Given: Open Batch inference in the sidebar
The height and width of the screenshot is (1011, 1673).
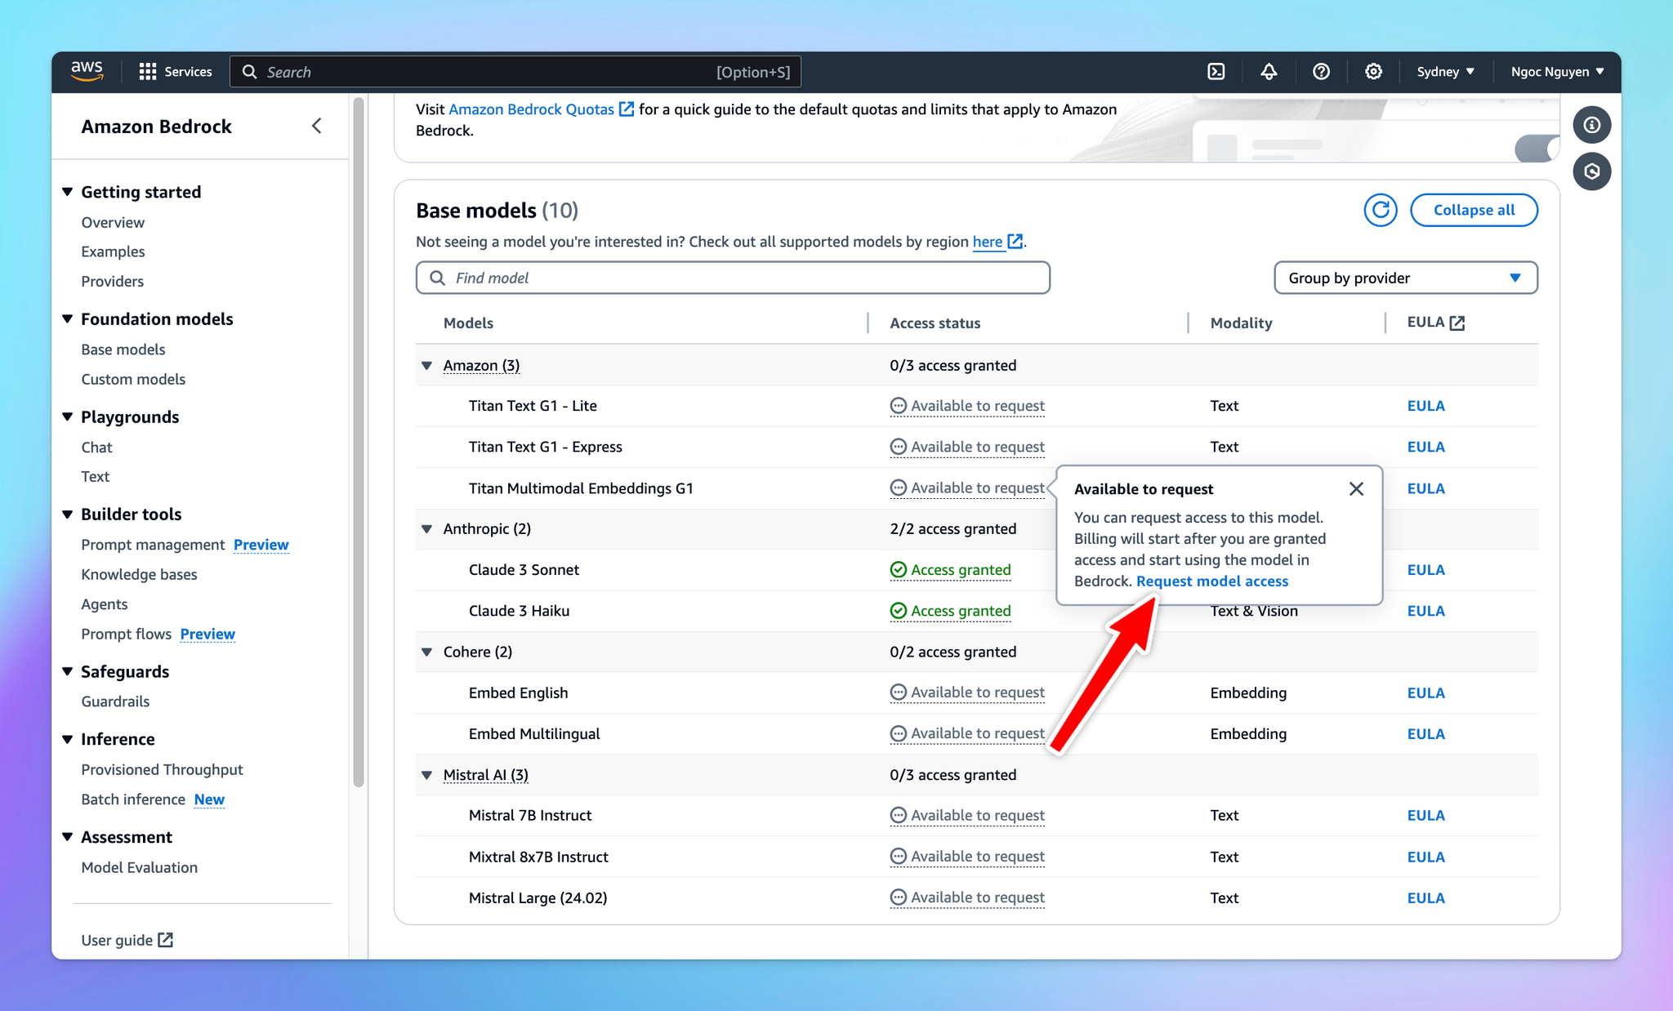Looking at the screenshot, I should tap(133, 799).
